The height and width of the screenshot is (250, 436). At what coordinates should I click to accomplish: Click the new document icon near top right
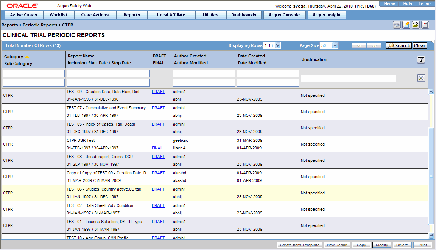coord(406,25)
